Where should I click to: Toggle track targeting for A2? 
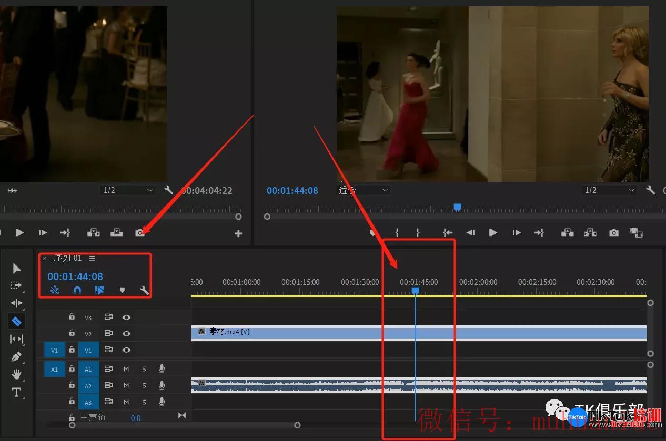pos(88,386)
